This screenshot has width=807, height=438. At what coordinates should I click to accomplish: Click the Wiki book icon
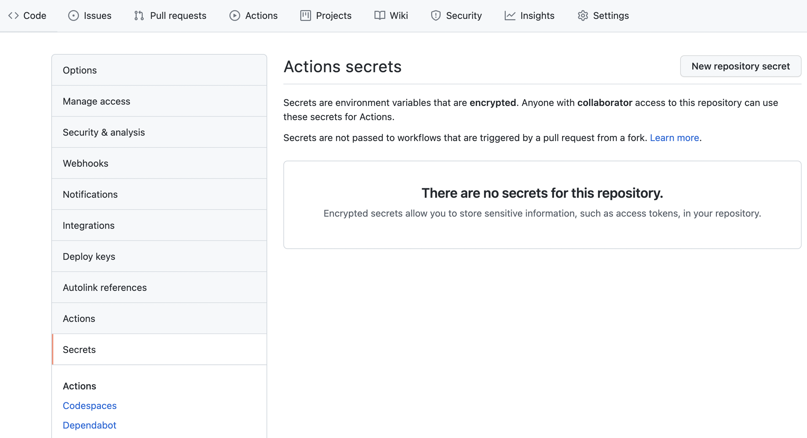380,16
